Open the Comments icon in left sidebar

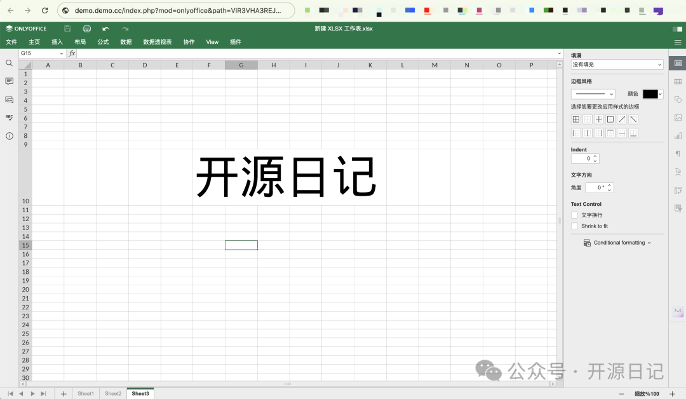point(10,81)
